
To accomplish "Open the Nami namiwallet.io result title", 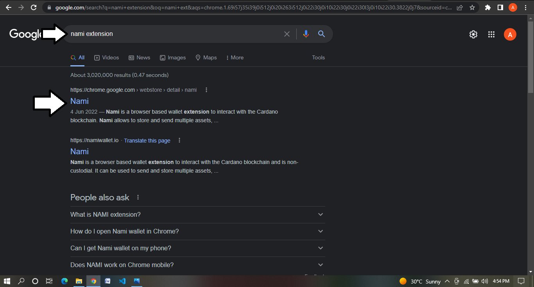I will click(79, 152).
